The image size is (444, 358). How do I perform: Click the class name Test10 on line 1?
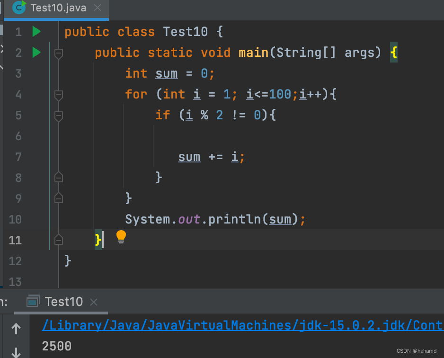[186, 32]
